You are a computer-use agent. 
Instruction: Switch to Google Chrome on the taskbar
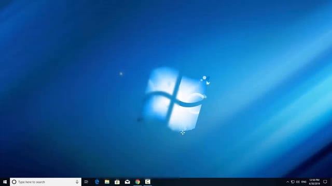pyautogui.click(x=137, y=182)
